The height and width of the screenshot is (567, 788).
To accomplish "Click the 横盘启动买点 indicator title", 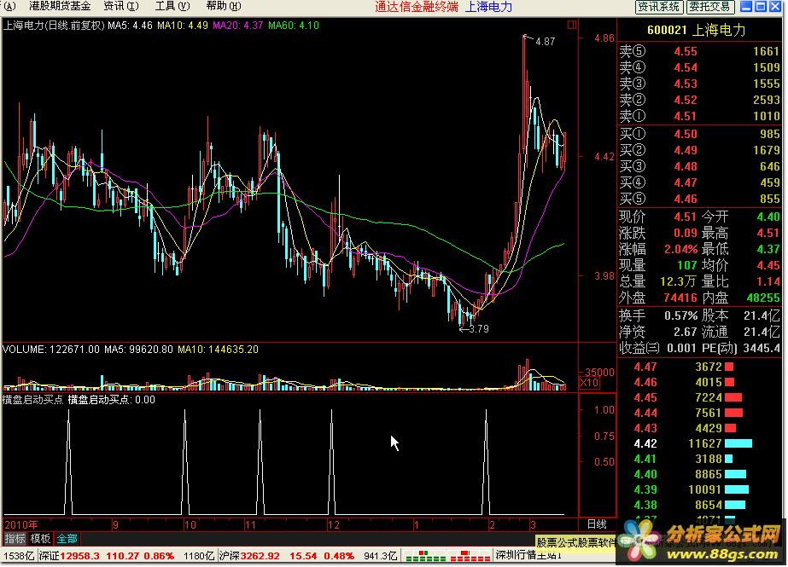I will click(x=33, y=400).
